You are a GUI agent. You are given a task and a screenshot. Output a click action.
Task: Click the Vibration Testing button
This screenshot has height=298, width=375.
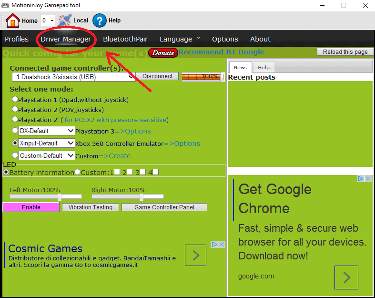(91, 207)
